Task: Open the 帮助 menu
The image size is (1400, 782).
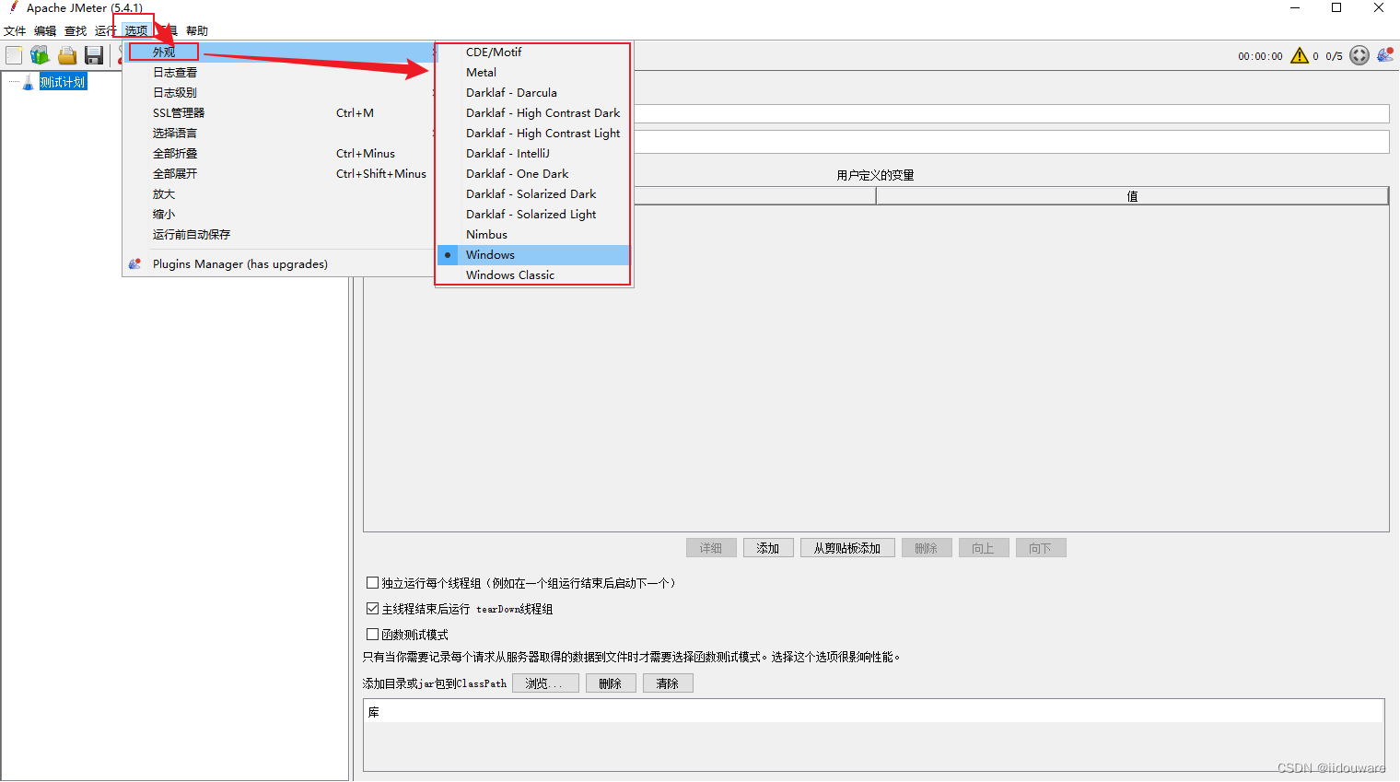Action: (x=197, y=30)
